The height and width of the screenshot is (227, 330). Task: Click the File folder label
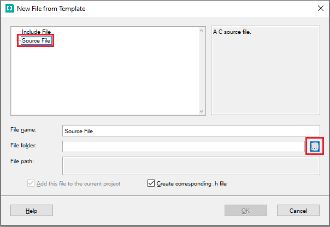tap(23, 146)
